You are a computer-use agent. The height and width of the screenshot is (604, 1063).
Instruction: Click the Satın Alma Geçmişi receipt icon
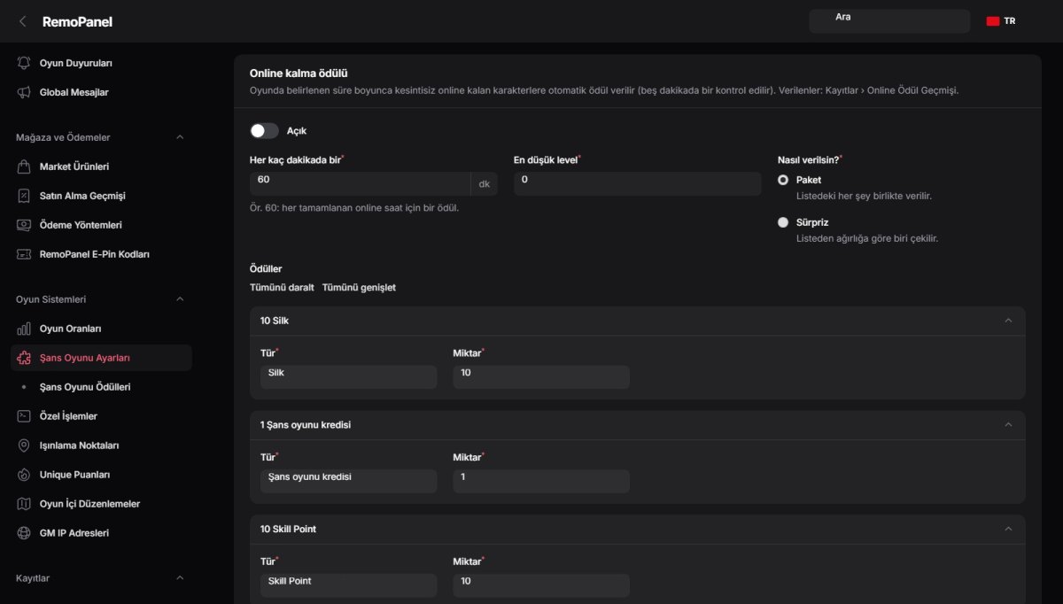pos(24,196)
